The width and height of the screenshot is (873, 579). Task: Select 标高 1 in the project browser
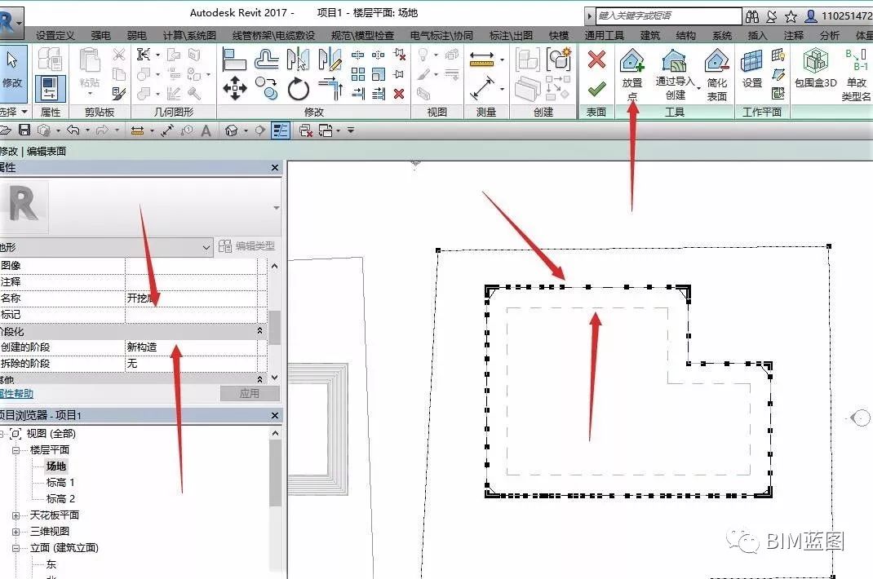click(x=60, y=483)
